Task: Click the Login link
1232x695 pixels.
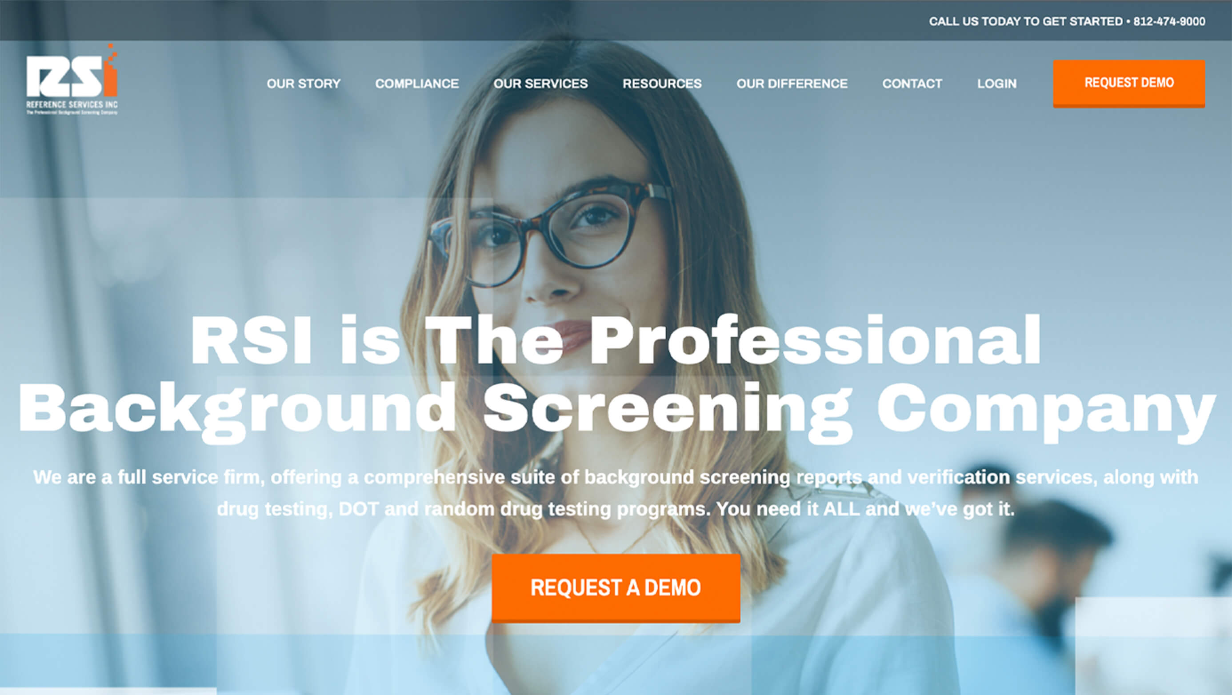Action: pyautogui.click(x=997, y=84)
